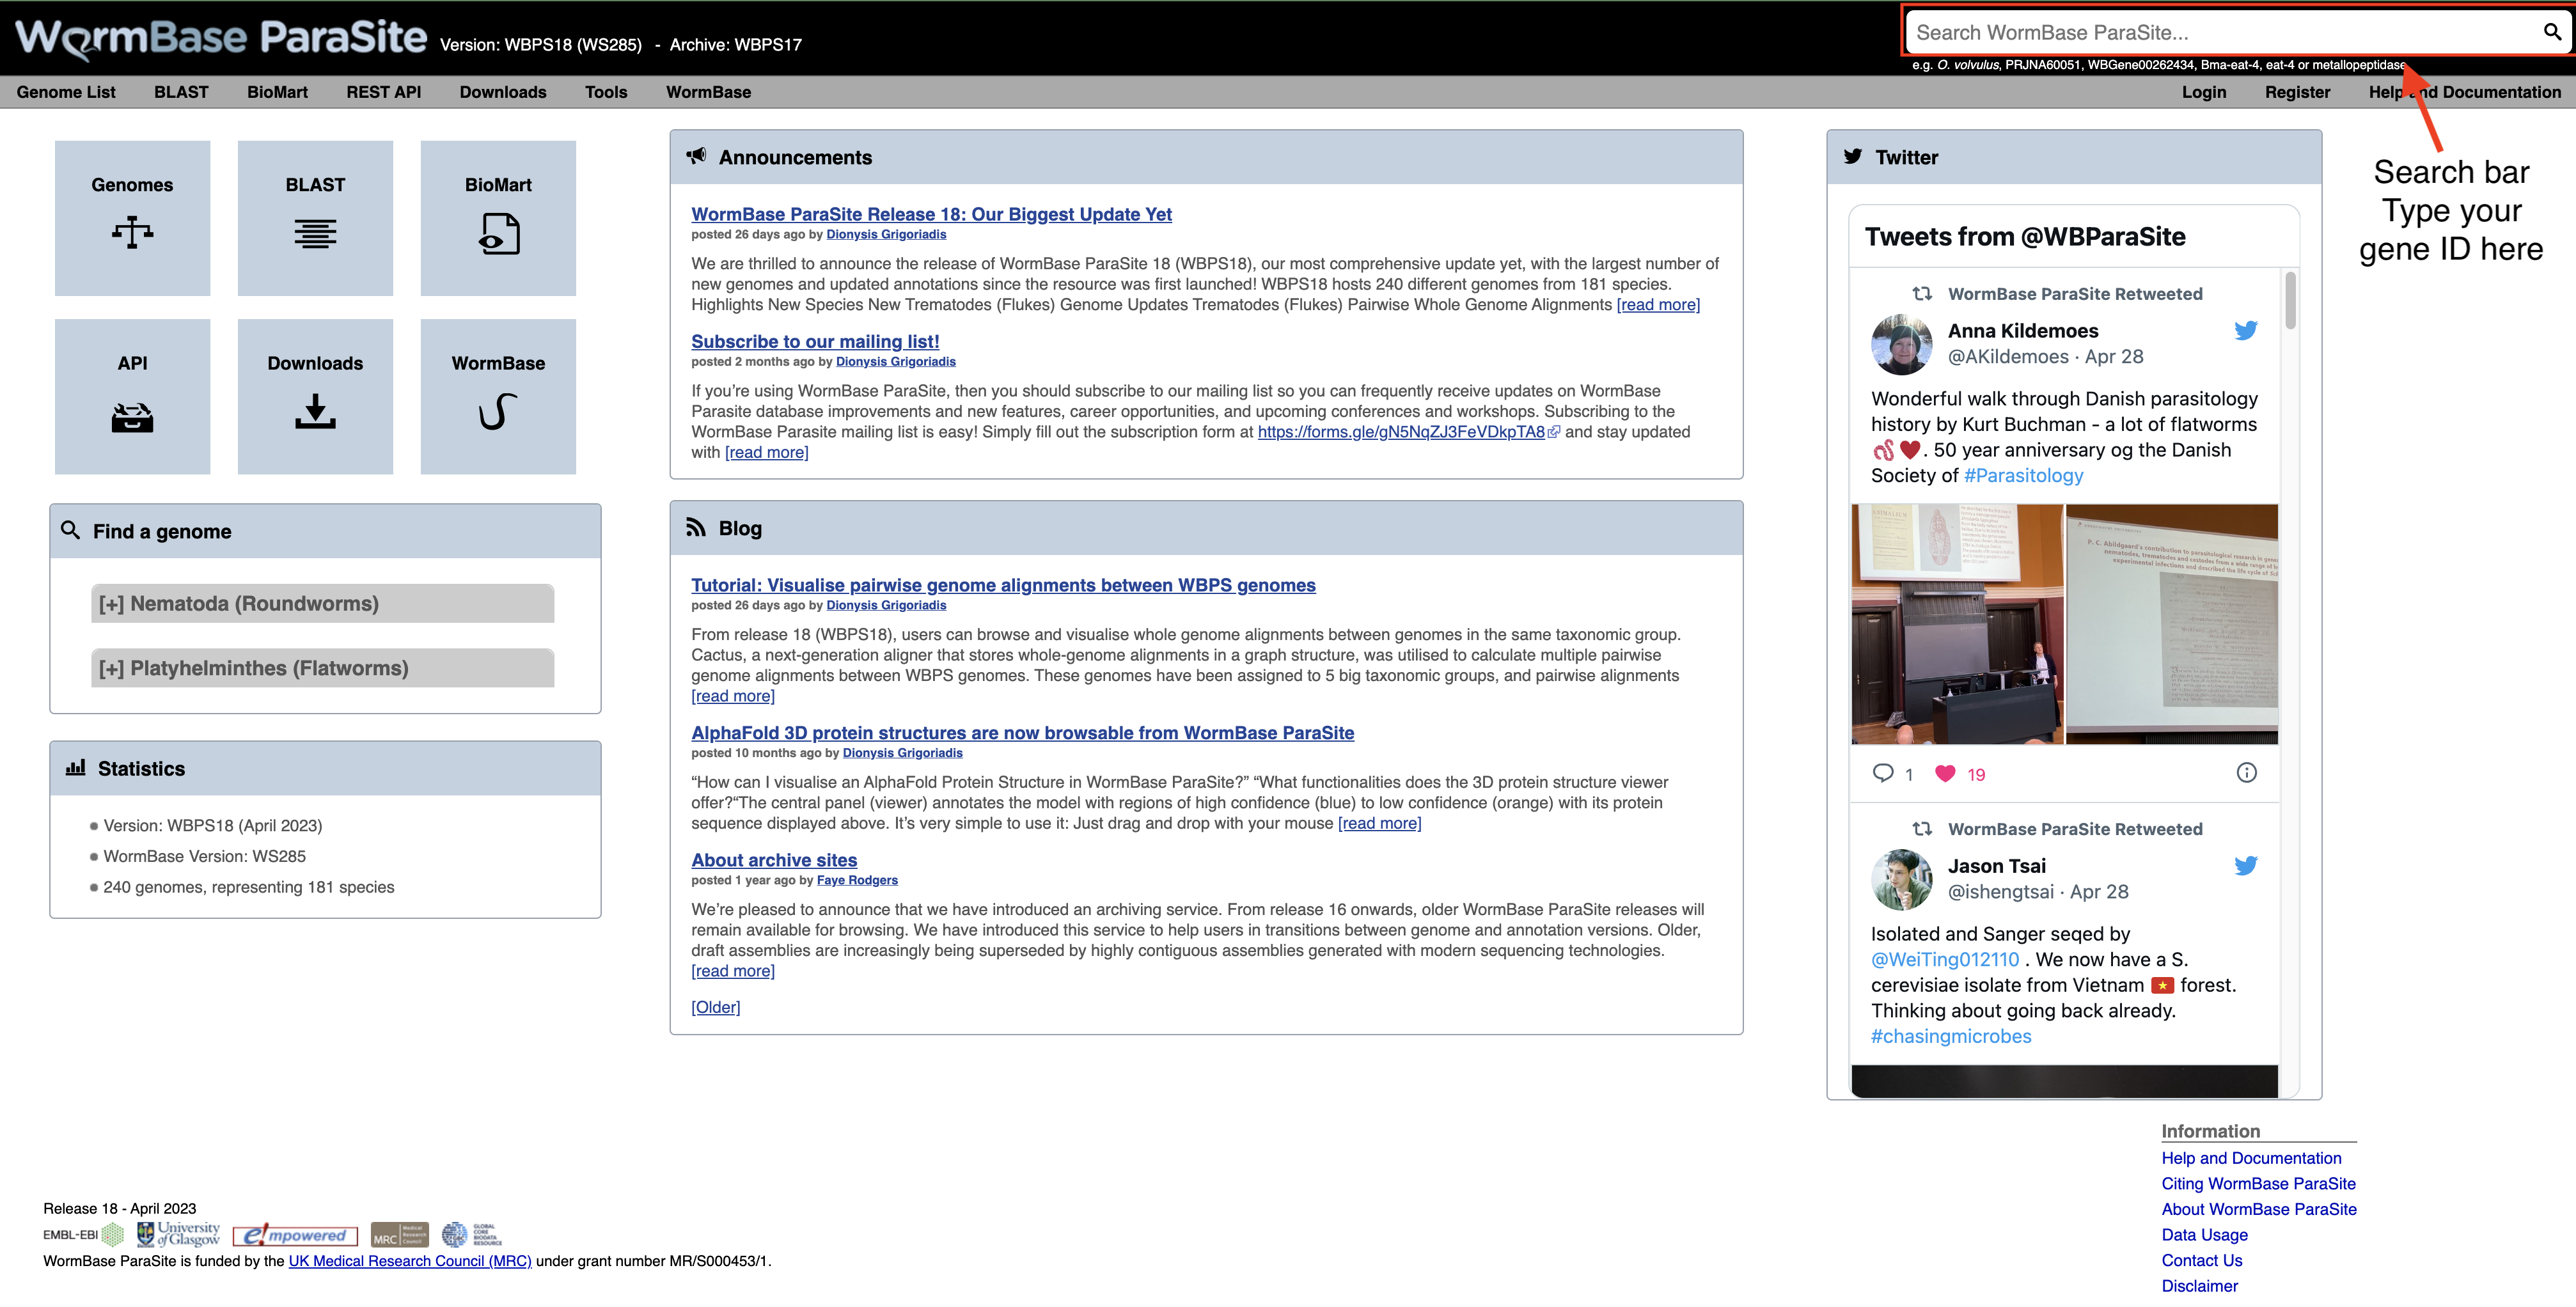Image resolution: width=2576 pixels, height=1307 pixels.
Task: Select BLAST in the navigation bar
Action: coord(181,92)
